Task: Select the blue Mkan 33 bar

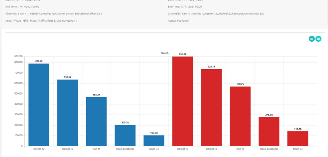Action: tap(154, 141)
